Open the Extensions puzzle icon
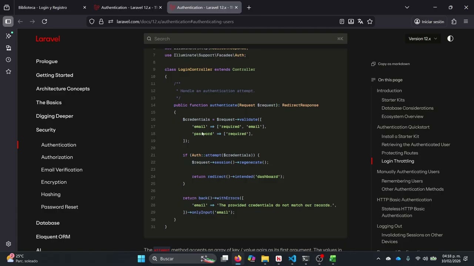Image resolution: width=474 pixels, height=266 pixels. (454, 21)
